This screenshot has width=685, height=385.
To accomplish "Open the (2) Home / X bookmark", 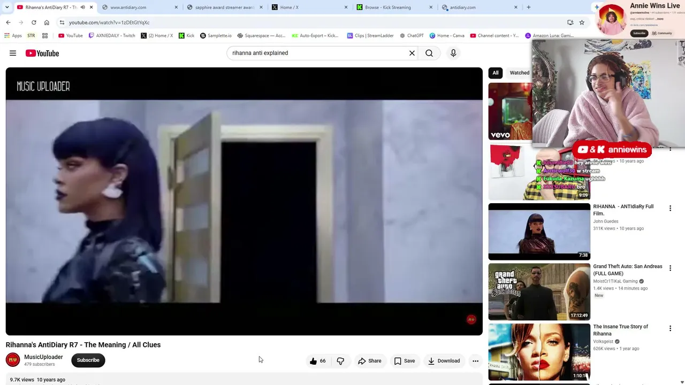I will coord(157,36).
